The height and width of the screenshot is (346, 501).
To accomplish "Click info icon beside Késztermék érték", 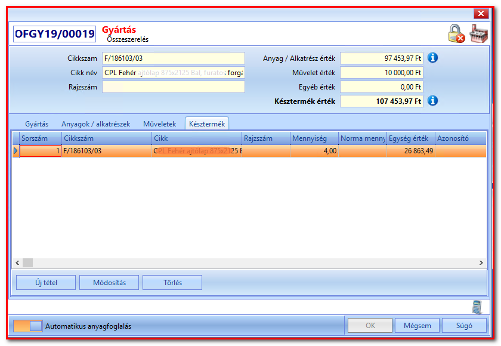I will pyautogui.click(x=432, y=101).
